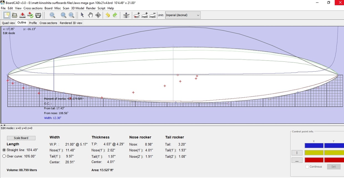Switch to the Rendered 3D view tab
344x178 pixels.
point(71,23)
